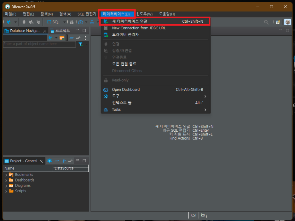Close the Database Navigator tab
295x221 pixels.
[x=44, y=31]
